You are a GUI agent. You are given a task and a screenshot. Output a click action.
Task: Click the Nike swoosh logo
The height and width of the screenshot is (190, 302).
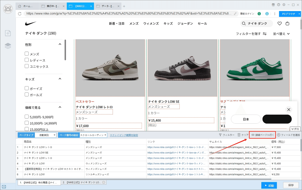31,23
